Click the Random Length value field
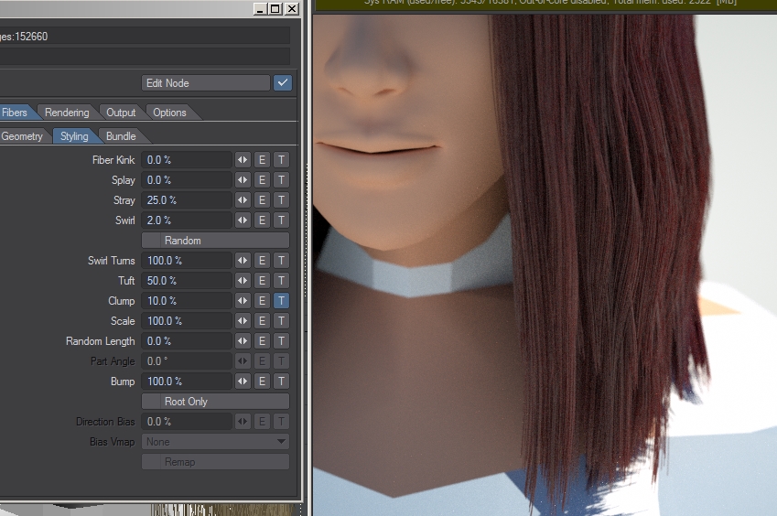Viewport: 777px width, 516px height. [x=187, y=341]
